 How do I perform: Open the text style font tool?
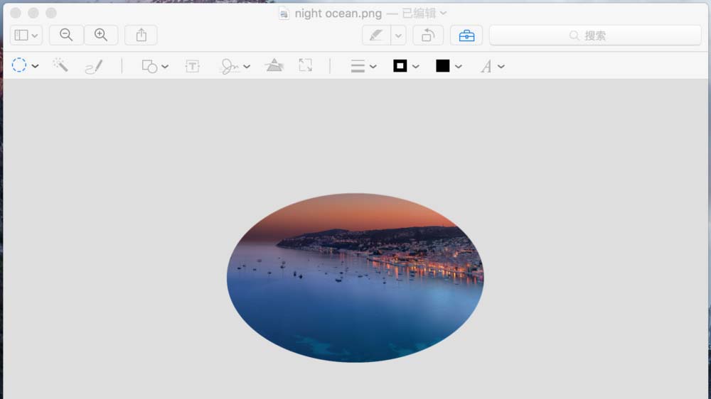click(x=486, y=66)
